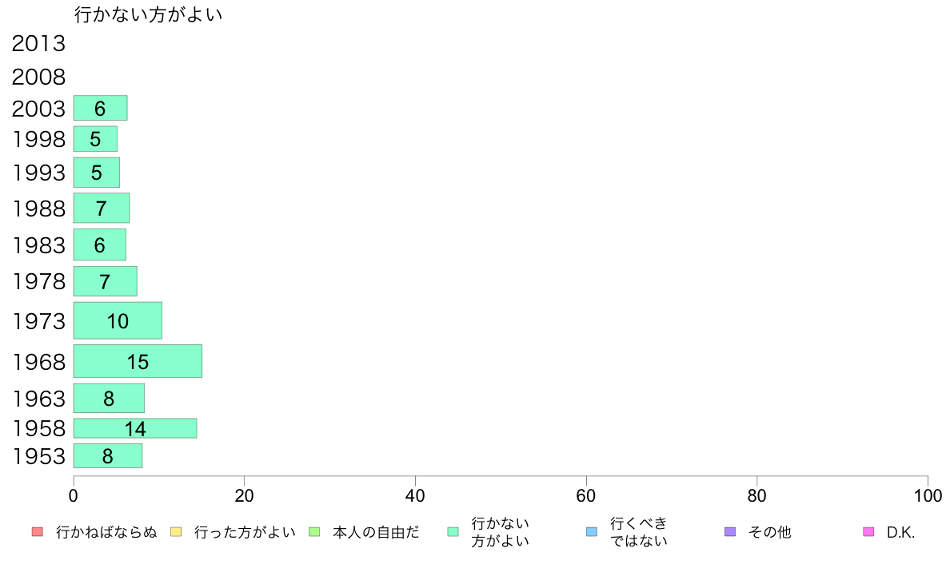Click the 行かない方がよい chart title

pos(149,14)
